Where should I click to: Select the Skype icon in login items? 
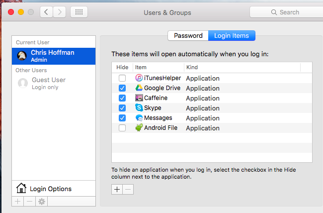click(x=139, y=108)
